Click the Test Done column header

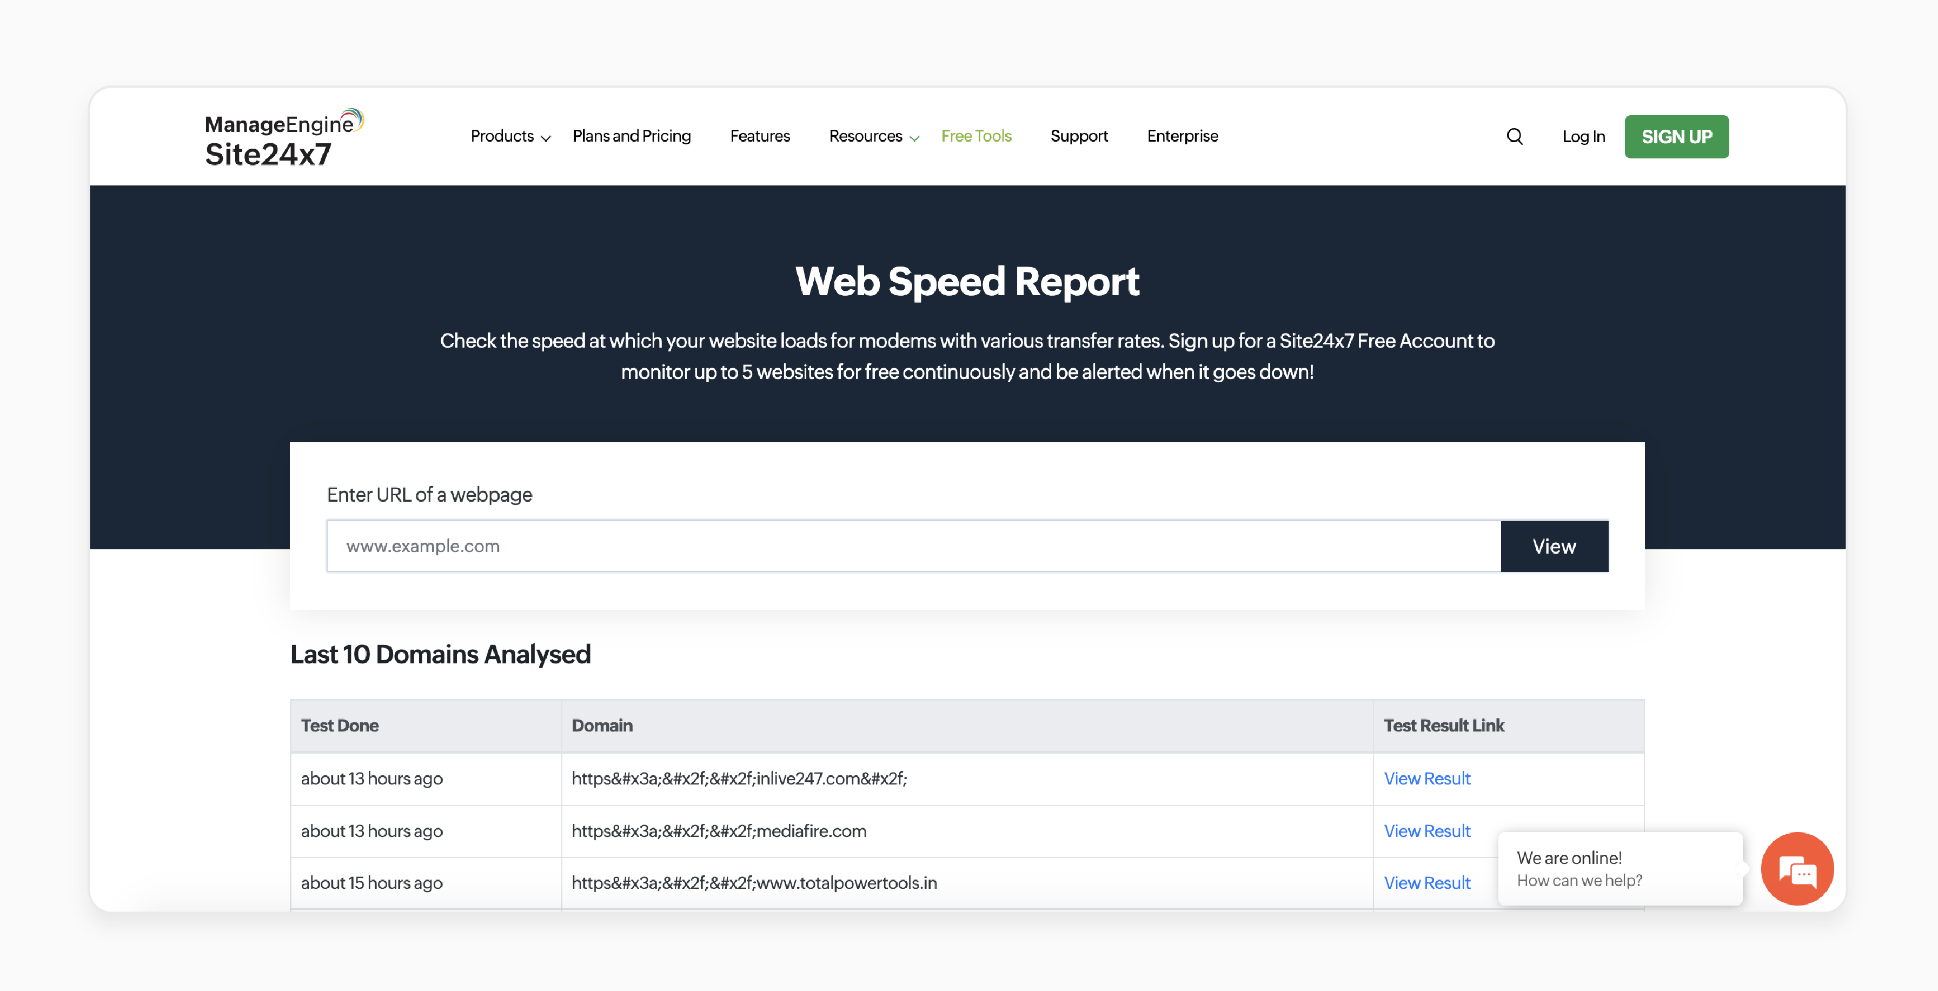426,726
